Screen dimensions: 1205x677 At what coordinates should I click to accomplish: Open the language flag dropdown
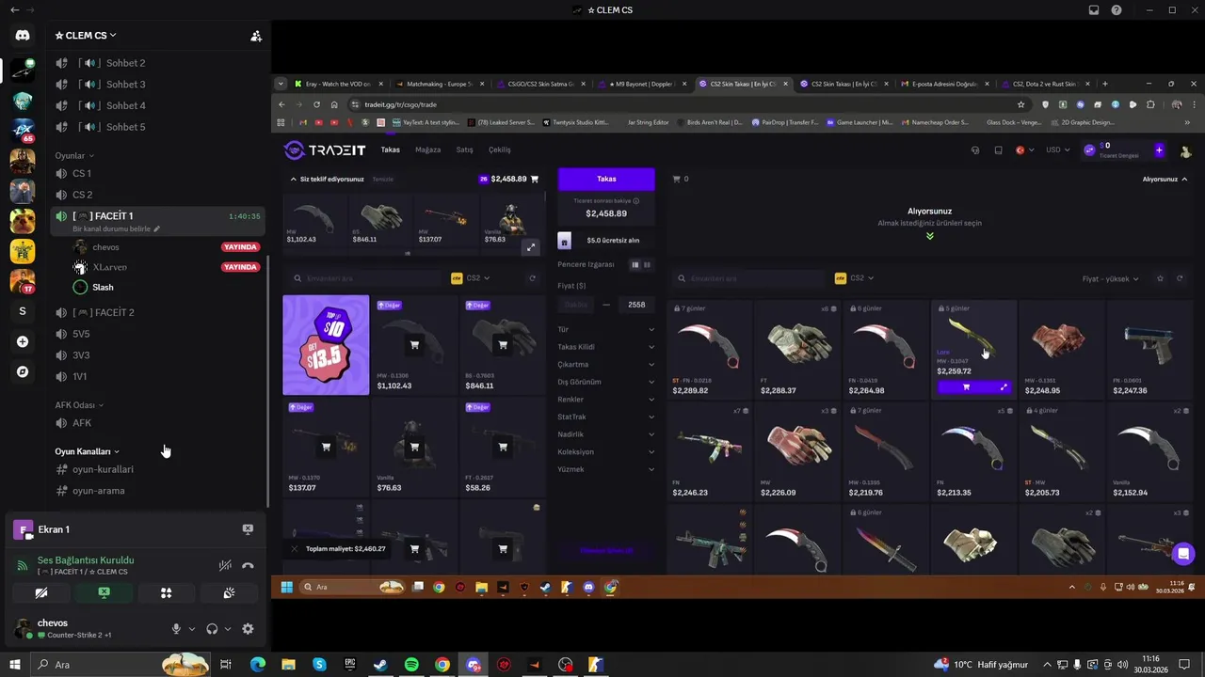(1023, 150)
